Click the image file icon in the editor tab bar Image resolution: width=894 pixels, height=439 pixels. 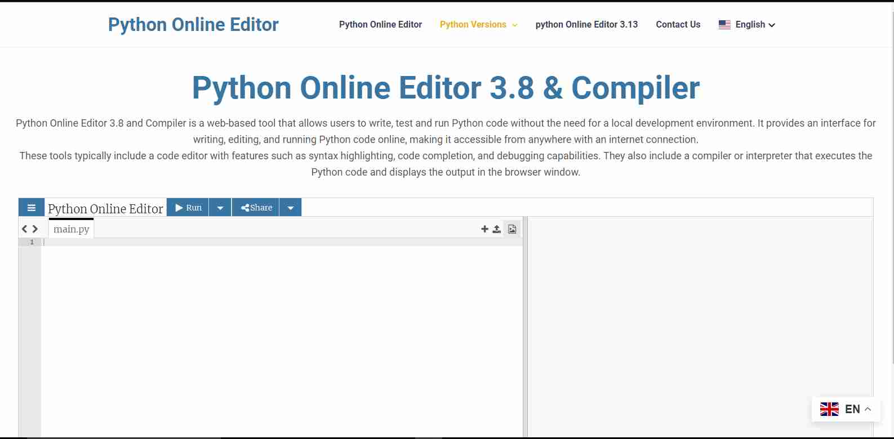point(512,229)
